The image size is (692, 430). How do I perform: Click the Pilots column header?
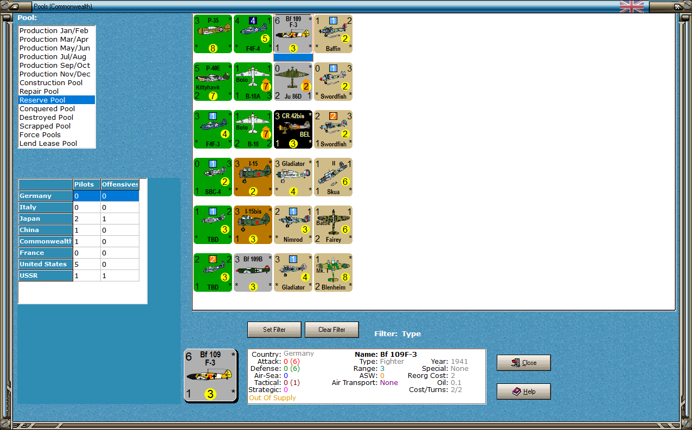[87, 184]
